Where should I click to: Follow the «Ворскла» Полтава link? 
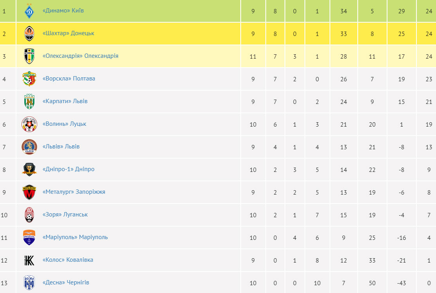point(68,79)
